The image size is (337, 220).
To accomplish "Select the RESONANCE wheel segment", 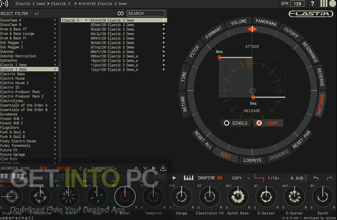I will [310, 52].
